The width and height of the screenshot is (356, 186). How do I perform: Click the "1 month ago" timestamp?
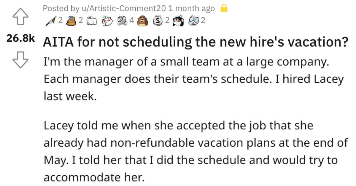click(x=191, y=9)
